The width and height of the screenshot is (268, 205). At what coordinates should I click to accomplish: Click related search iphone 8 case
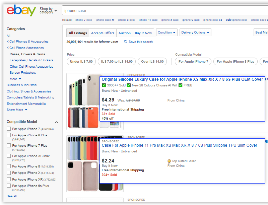tap(127, 20)
